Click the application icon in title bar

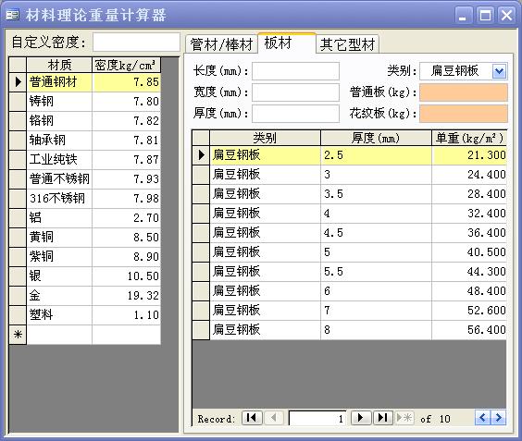[x=13, y=15]
